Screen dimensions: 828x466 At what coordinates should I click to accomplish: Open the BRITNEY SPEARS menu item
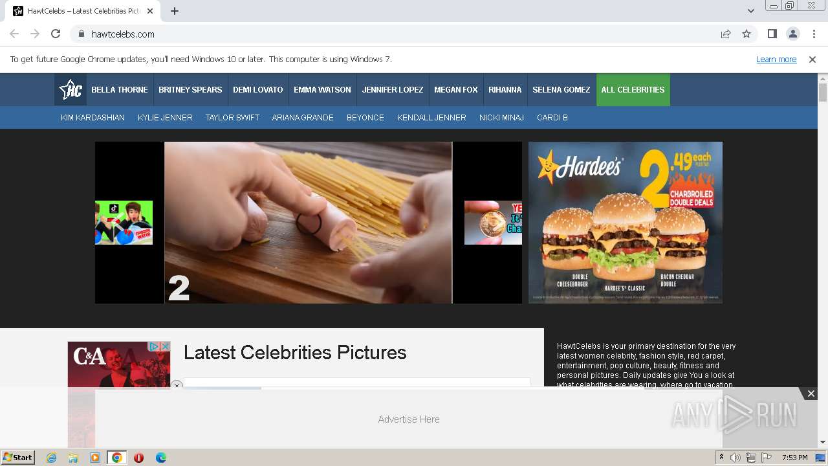pos(190,90)
